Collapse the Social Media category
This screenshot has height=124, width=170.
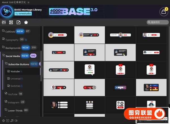[x=12, y=56]
